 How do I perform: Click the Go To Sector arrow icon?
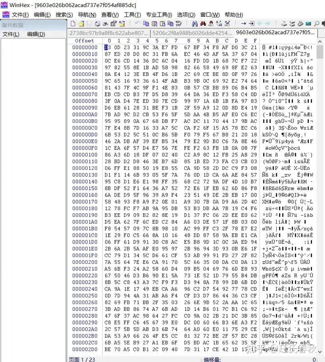click(x=251, y=24)
